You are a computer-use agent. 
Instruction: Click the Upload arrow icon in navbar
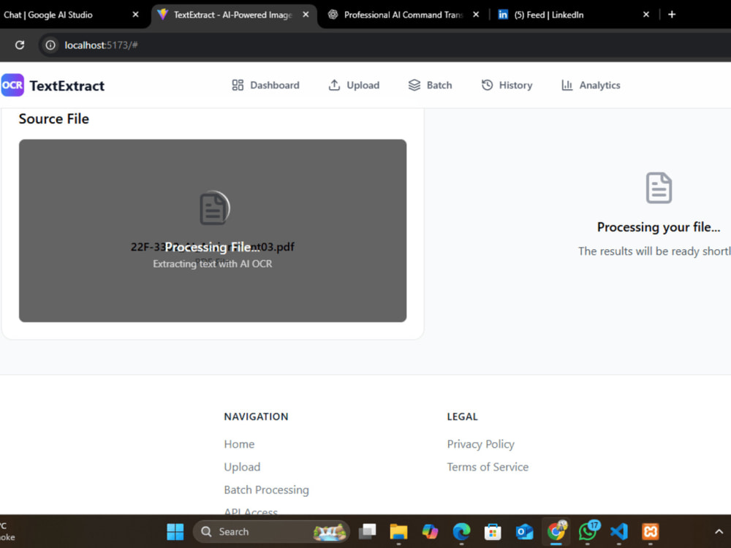tap(334, 85)
